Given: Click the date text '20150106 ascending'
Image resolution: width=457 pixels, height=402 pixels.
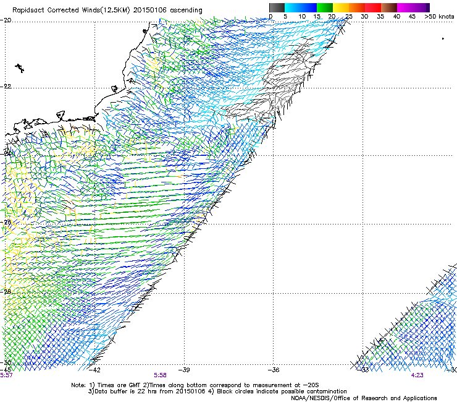Looking at the screenshot, I should (x=167, y=11).
